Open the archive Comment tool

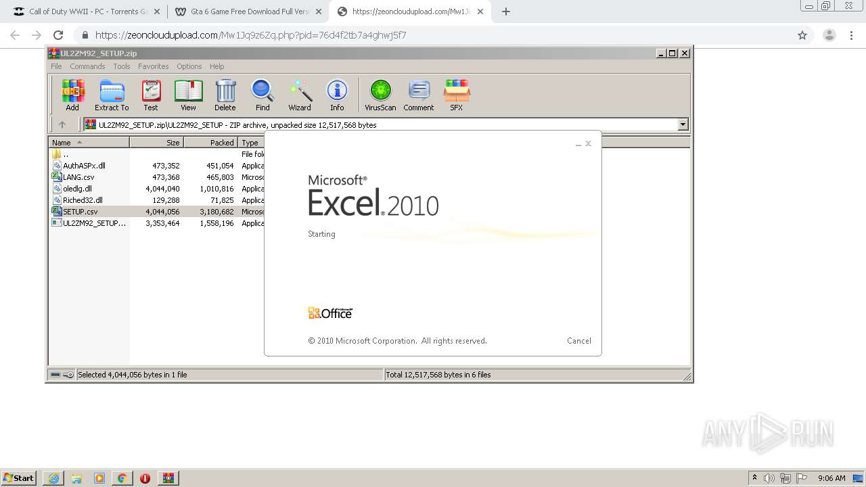tap(419, 95)
